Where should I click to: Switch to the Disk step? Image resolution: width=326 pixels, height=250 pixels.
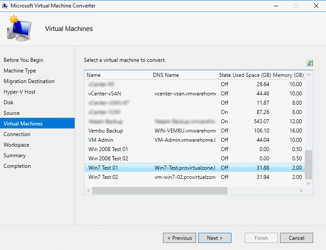click(x=8, y=102)
